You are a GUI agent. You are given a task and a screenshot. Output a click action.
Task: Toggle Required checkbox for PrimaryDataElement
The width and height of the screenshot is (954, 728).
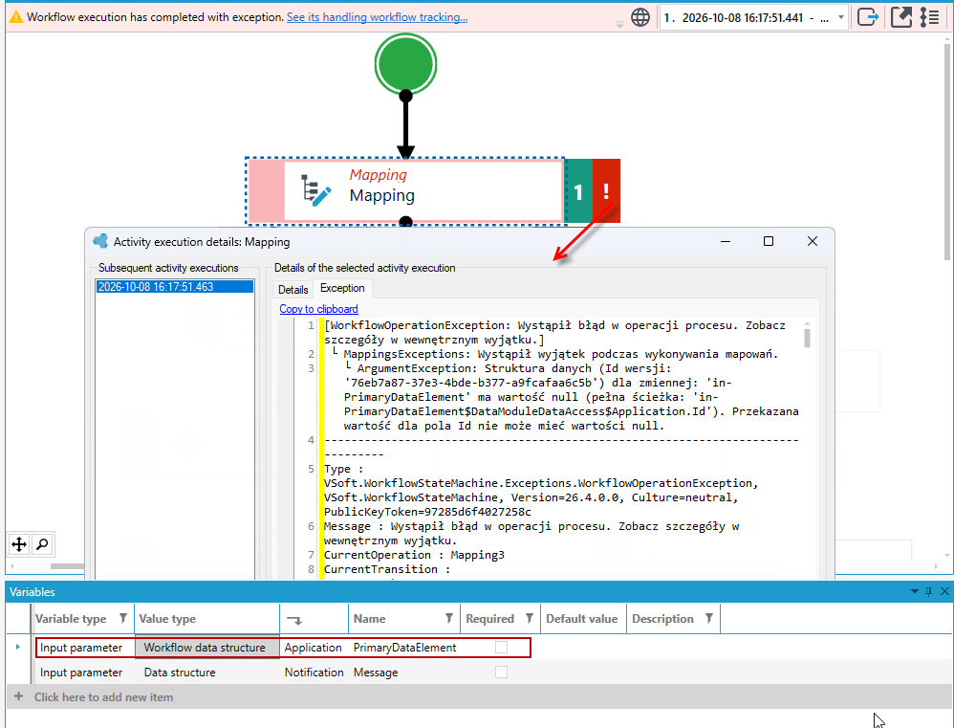click(501, 647)
